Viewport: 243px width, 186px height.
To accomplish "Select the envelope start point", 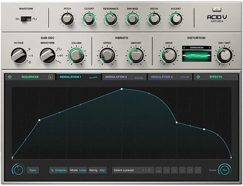I will 12,158.
